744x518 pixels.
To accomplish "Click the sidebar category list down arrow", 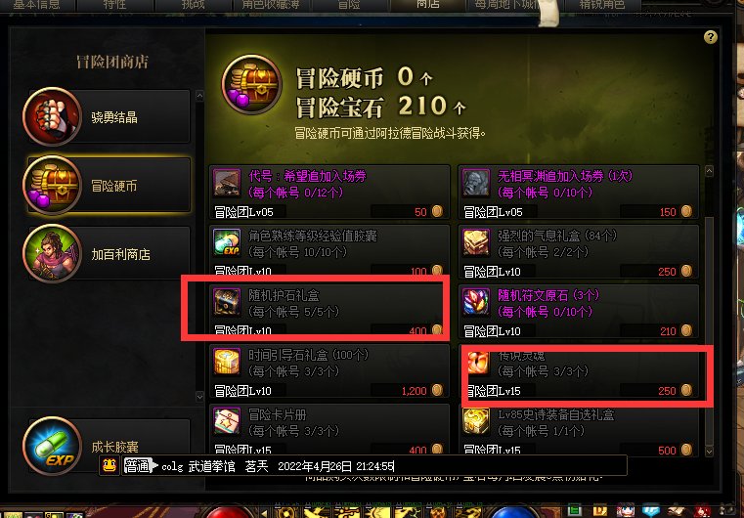I will pos(199,397).
